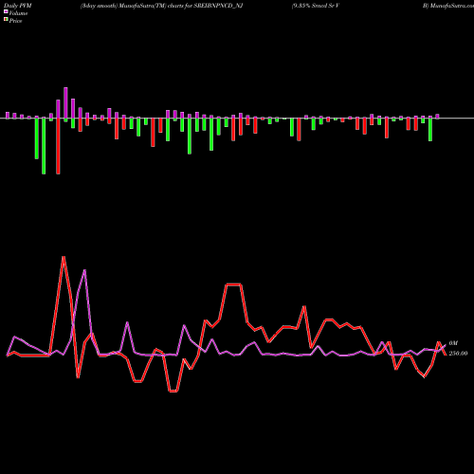Click the 9.85% Srncd Sr V text
This screenshot has width=474, height=474.
[x=316, y=6]
